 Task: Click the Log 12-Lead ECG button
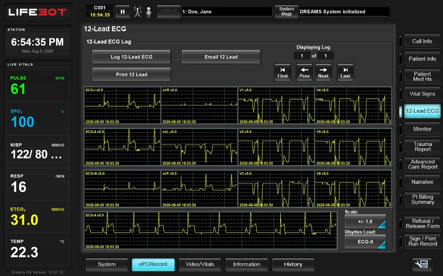click(131, 57)
